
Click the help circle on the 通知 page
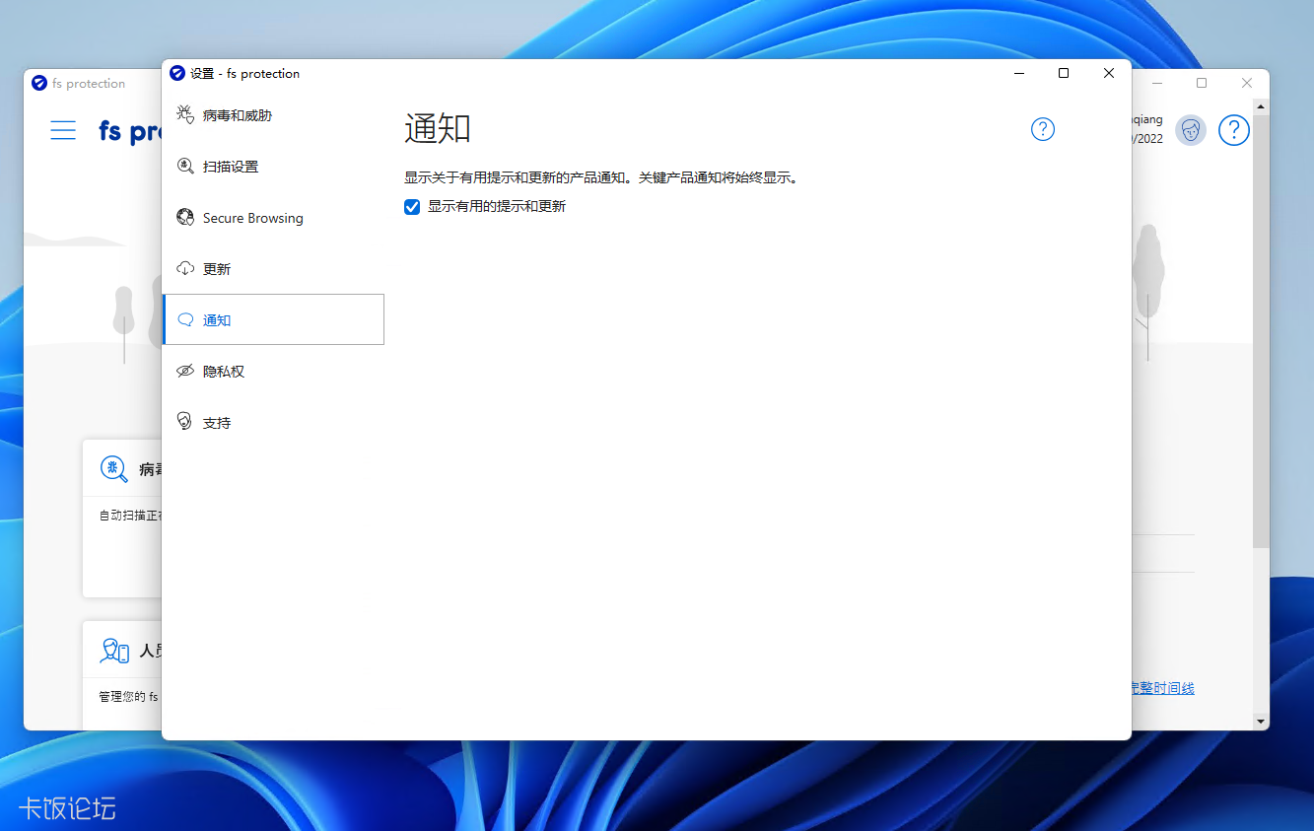pos(1042,129)
